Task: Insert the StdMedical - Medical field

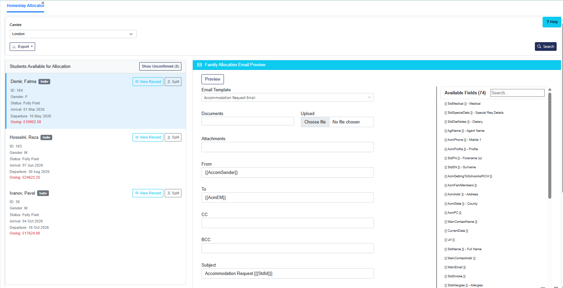Action: pyautogui.click(x=462, y=104)
